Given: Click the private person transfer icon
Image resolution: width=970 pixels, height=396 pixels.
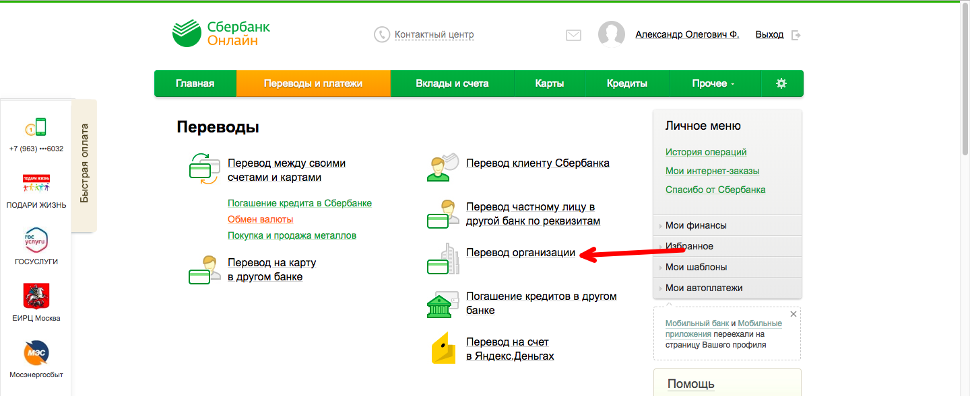Looking at the screenshot, I should point(443,213).
